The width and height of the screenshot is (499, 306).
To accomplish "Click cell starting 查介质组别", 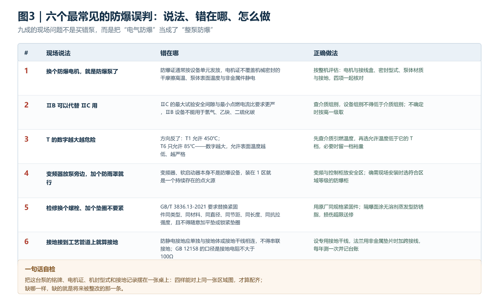I will 369,108.
